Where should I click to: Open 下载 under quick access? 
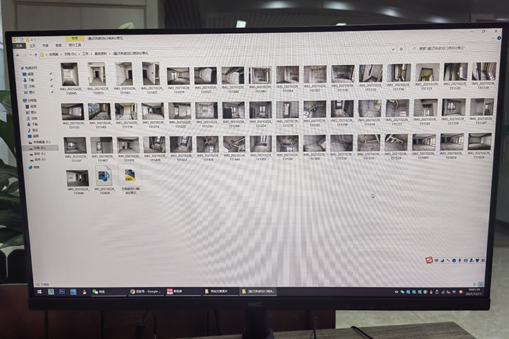[30, 80]
